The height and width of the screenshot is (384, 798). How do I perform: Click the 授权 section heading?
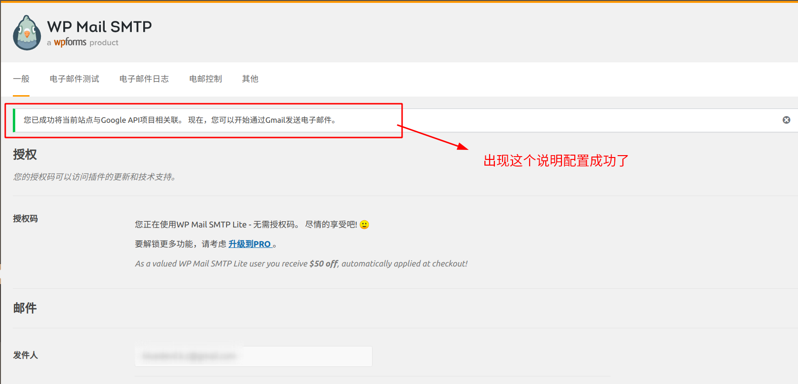(25, 155)
